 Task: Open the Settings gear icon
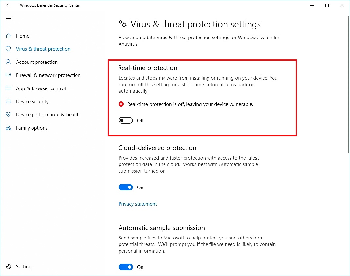click(x=8, y=266)
